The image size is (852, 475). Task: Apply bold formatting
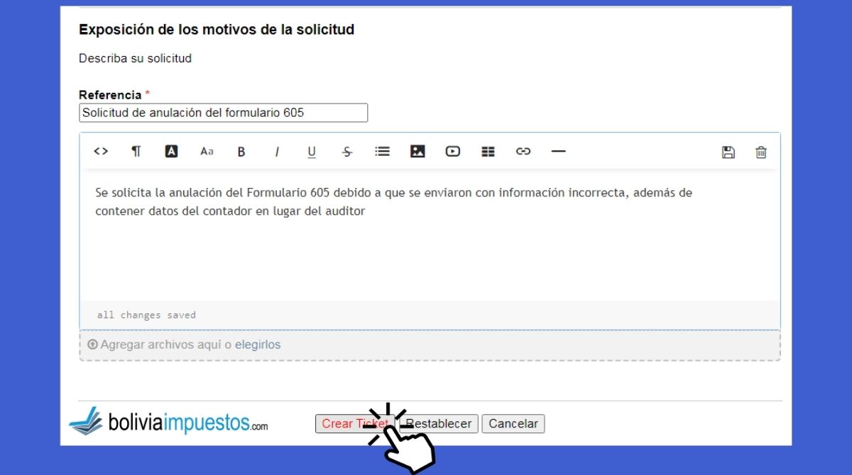(x=241, y=152)
